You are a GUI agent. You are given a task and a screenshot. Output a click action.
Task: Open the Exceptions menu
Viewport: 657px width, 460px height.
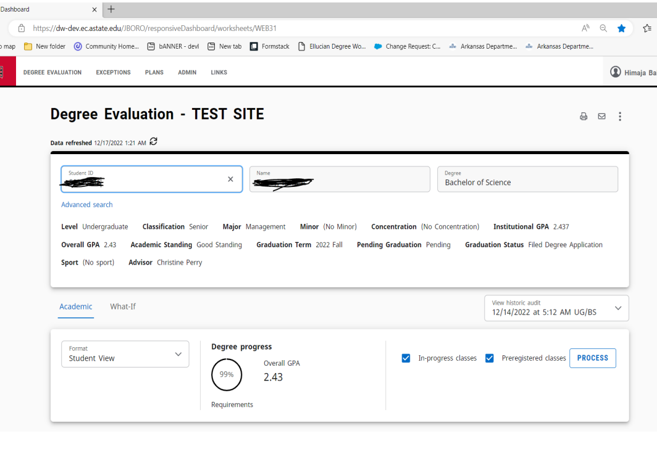[x=113, y=72]
